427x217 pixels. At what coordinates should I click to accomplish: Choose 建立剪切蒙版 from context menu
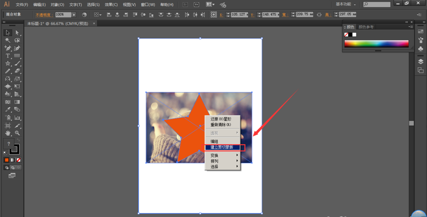(223, 147)
